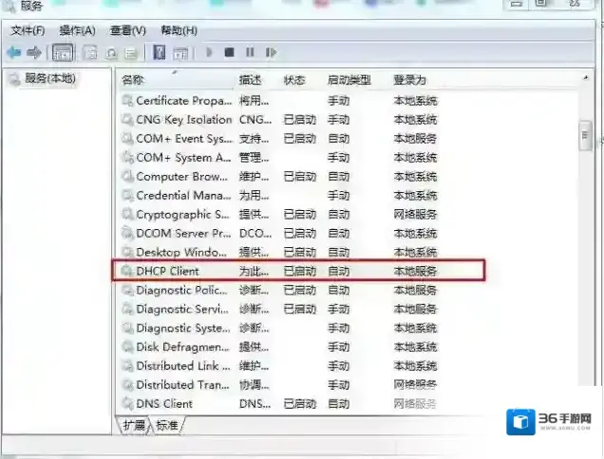Click the Help toolbar icon
The image size is (604, 459).
point(160,52)
